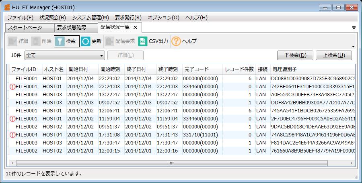Click start time 12:06:41 cell
The width and height of the screenshot is (362, 183).
coord(109,111)
